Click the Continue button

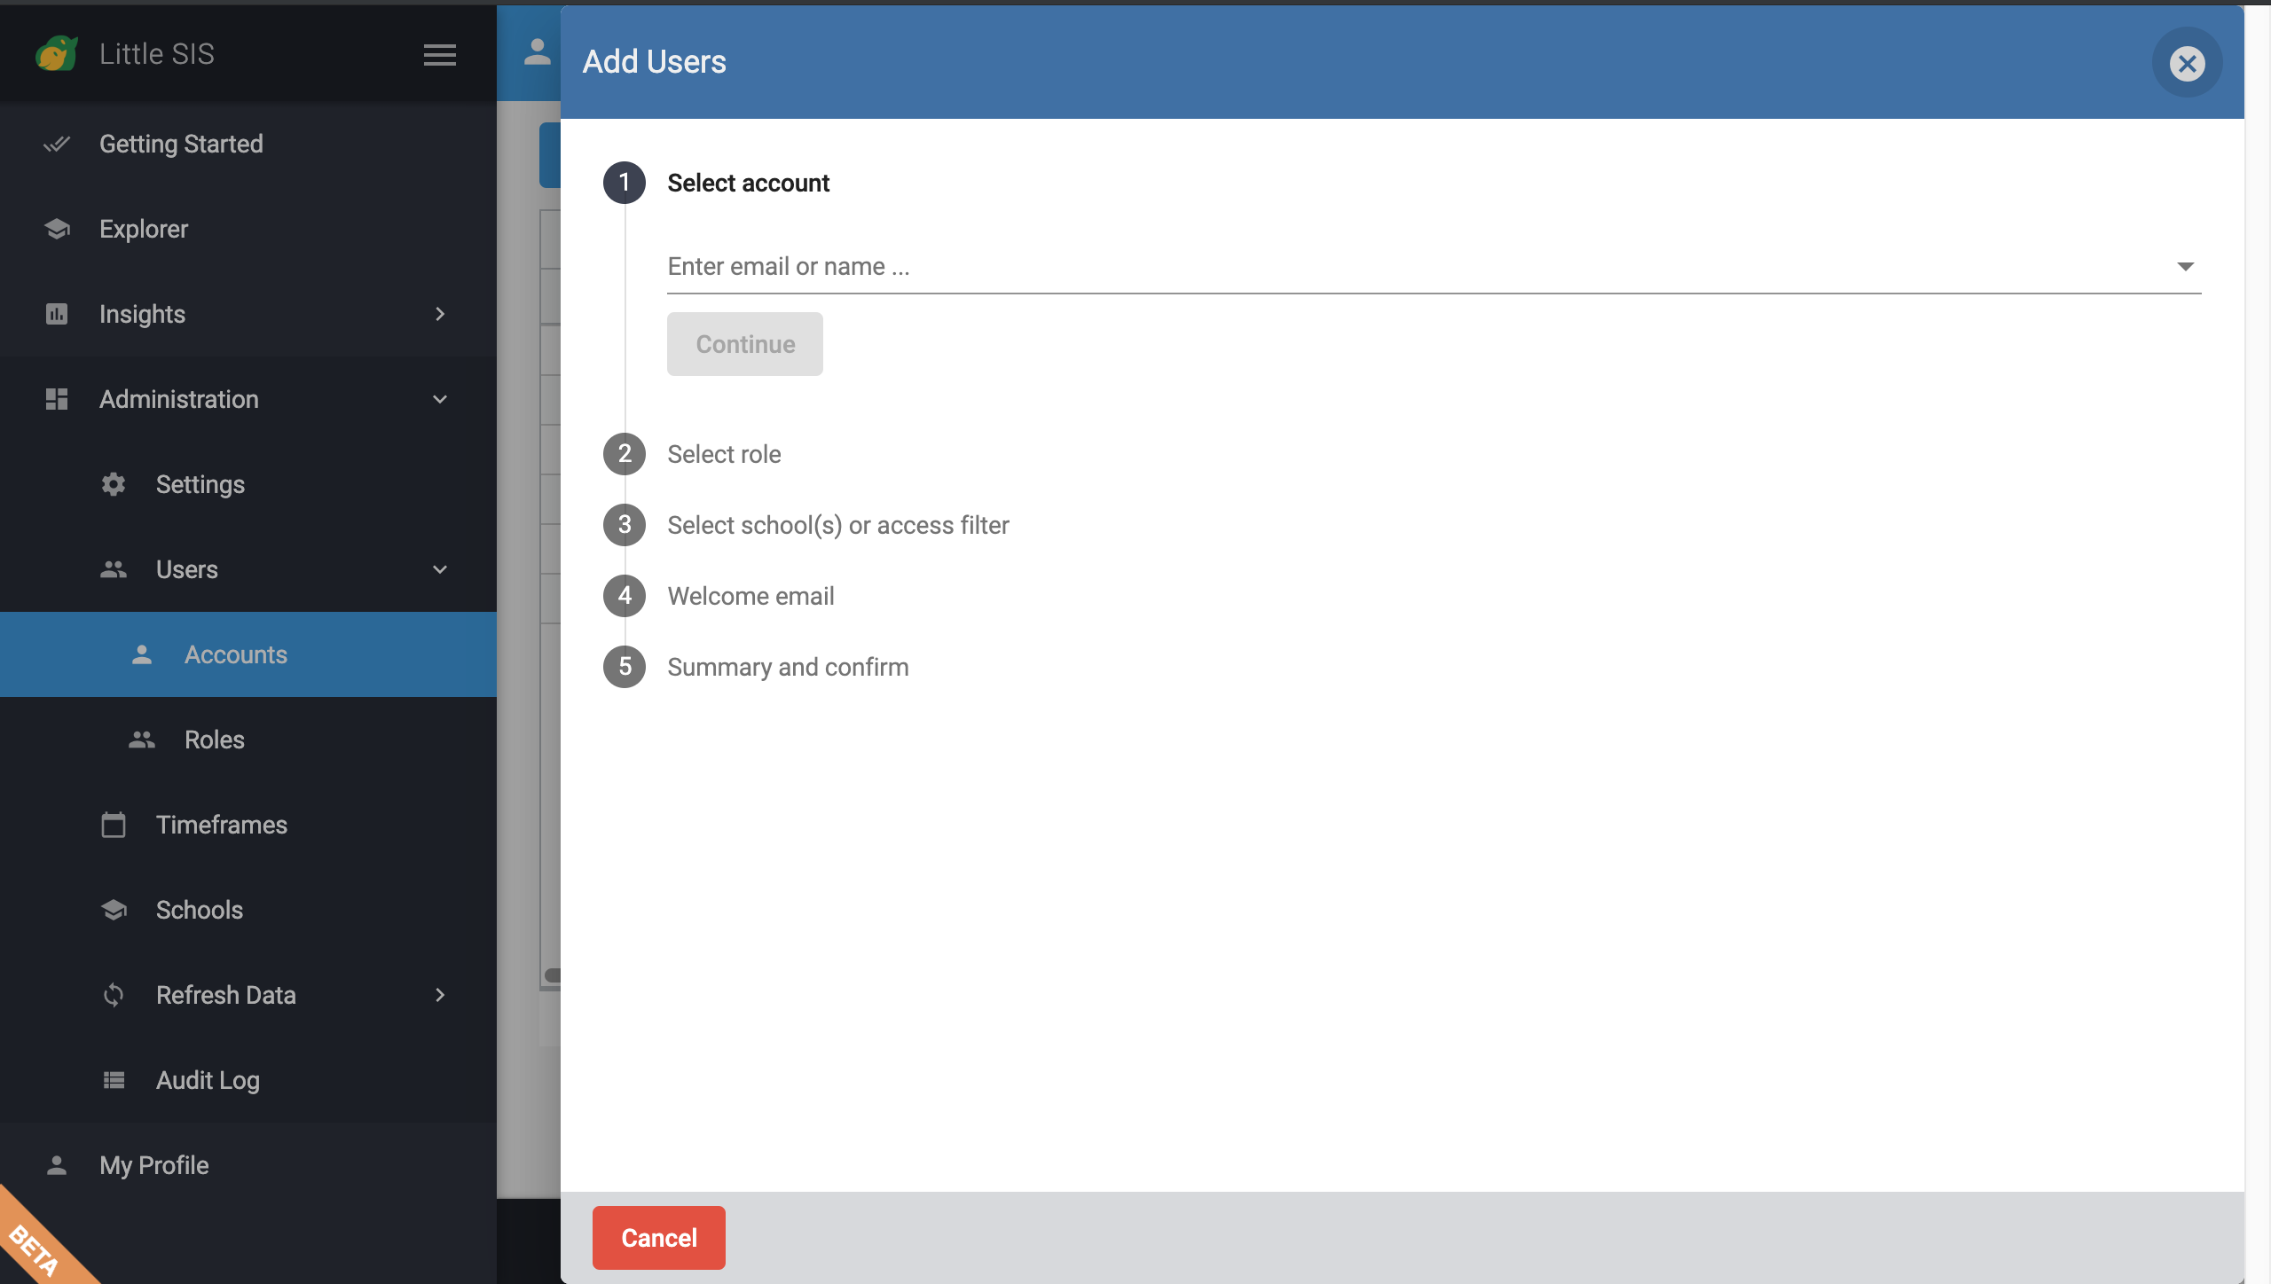tap(744, 344)
